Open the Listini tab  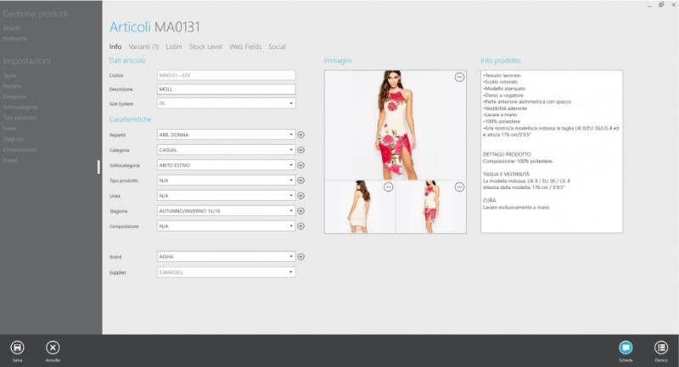click(x=174, y=47)
